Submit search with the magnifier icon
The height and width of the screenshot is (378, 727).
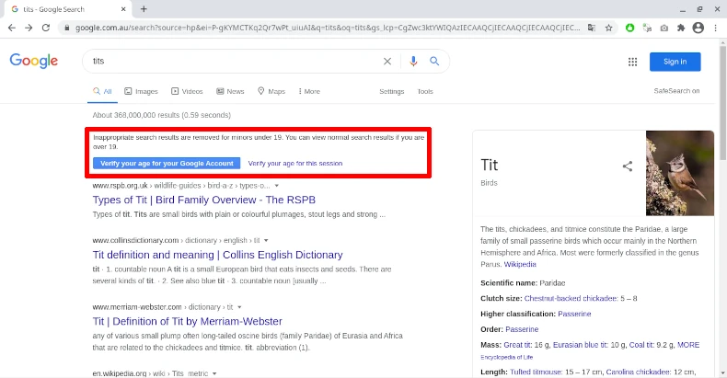point(434,61)
